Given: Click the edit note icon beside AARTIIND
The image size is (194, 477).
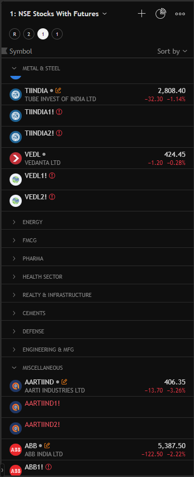Looking at the screenshot, I should click(64, 382).
